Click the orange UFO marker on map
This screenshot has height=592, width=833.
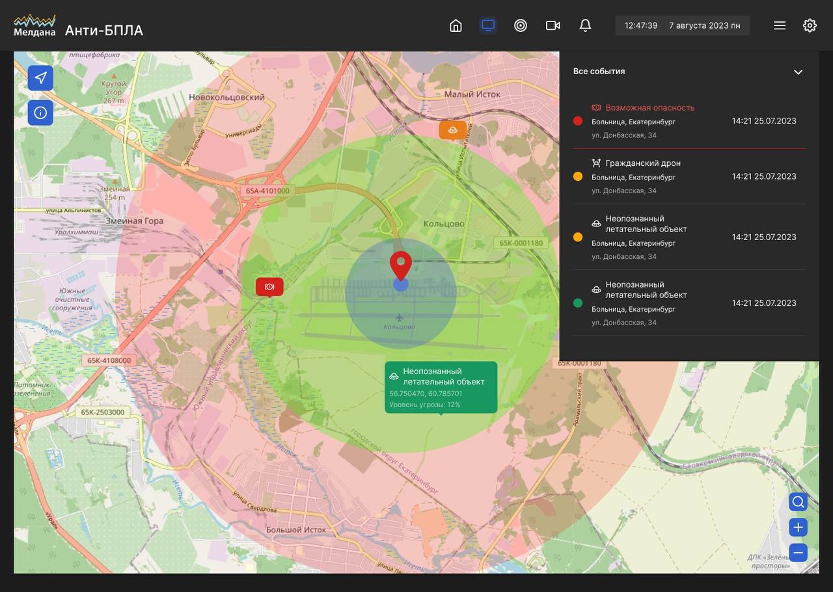(x=453, y=130)
